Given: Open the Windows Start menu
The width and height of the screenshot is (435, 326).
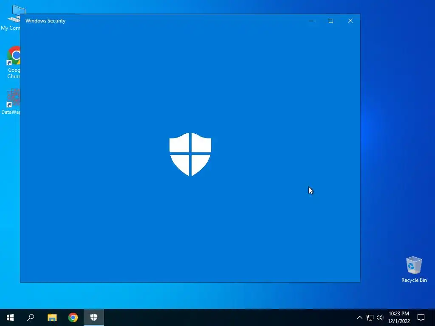Looking at the screenshot, I should pyautogui.click(x=10, y=318).
